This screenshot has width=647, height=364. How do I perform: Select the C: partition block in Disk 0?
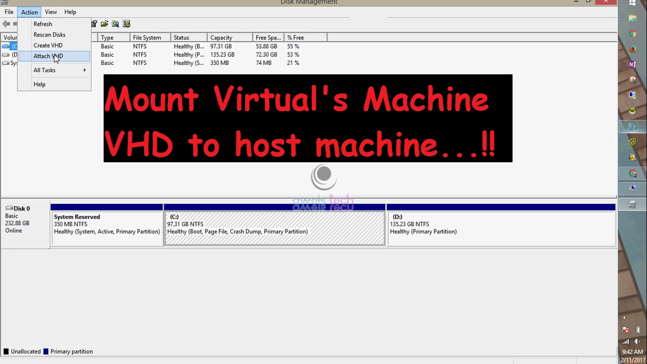point(274,225)
